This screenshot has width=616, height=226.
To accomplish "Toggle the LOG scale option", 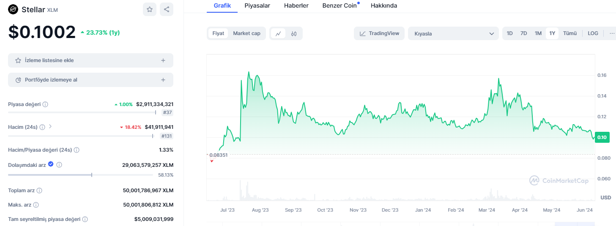I will (x=593, y=33).
